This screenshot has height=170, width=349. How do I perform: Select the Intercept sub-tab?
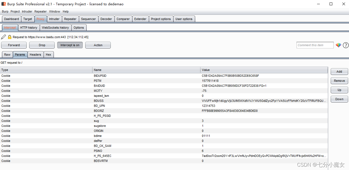tap(10, 28)
